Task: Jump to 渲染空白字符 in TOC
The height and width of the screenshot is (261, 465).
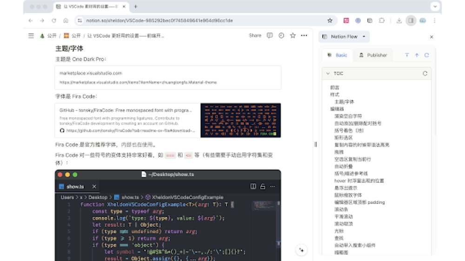Action: [348, 116]
